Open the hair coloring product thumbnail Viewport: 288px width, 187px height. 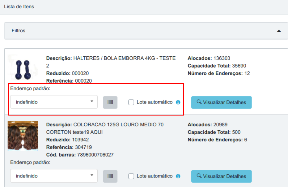pyautogui.click(x=23, y=136)
